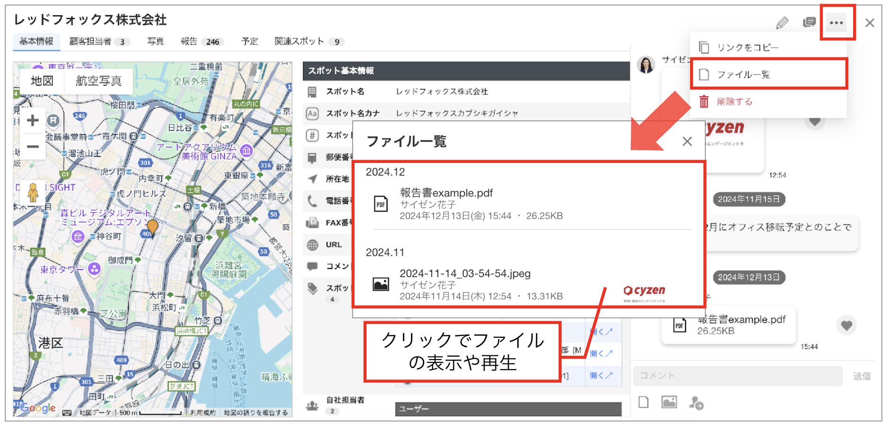This screenshot has width=891, height=433.
Task: Zoom out on the map
Action: pyautogui.click(x=33, y=147)
